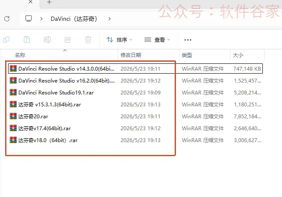Click the Rename toolbar icon
This screenshot has width=282, height=197.
[x=47, y=40]
